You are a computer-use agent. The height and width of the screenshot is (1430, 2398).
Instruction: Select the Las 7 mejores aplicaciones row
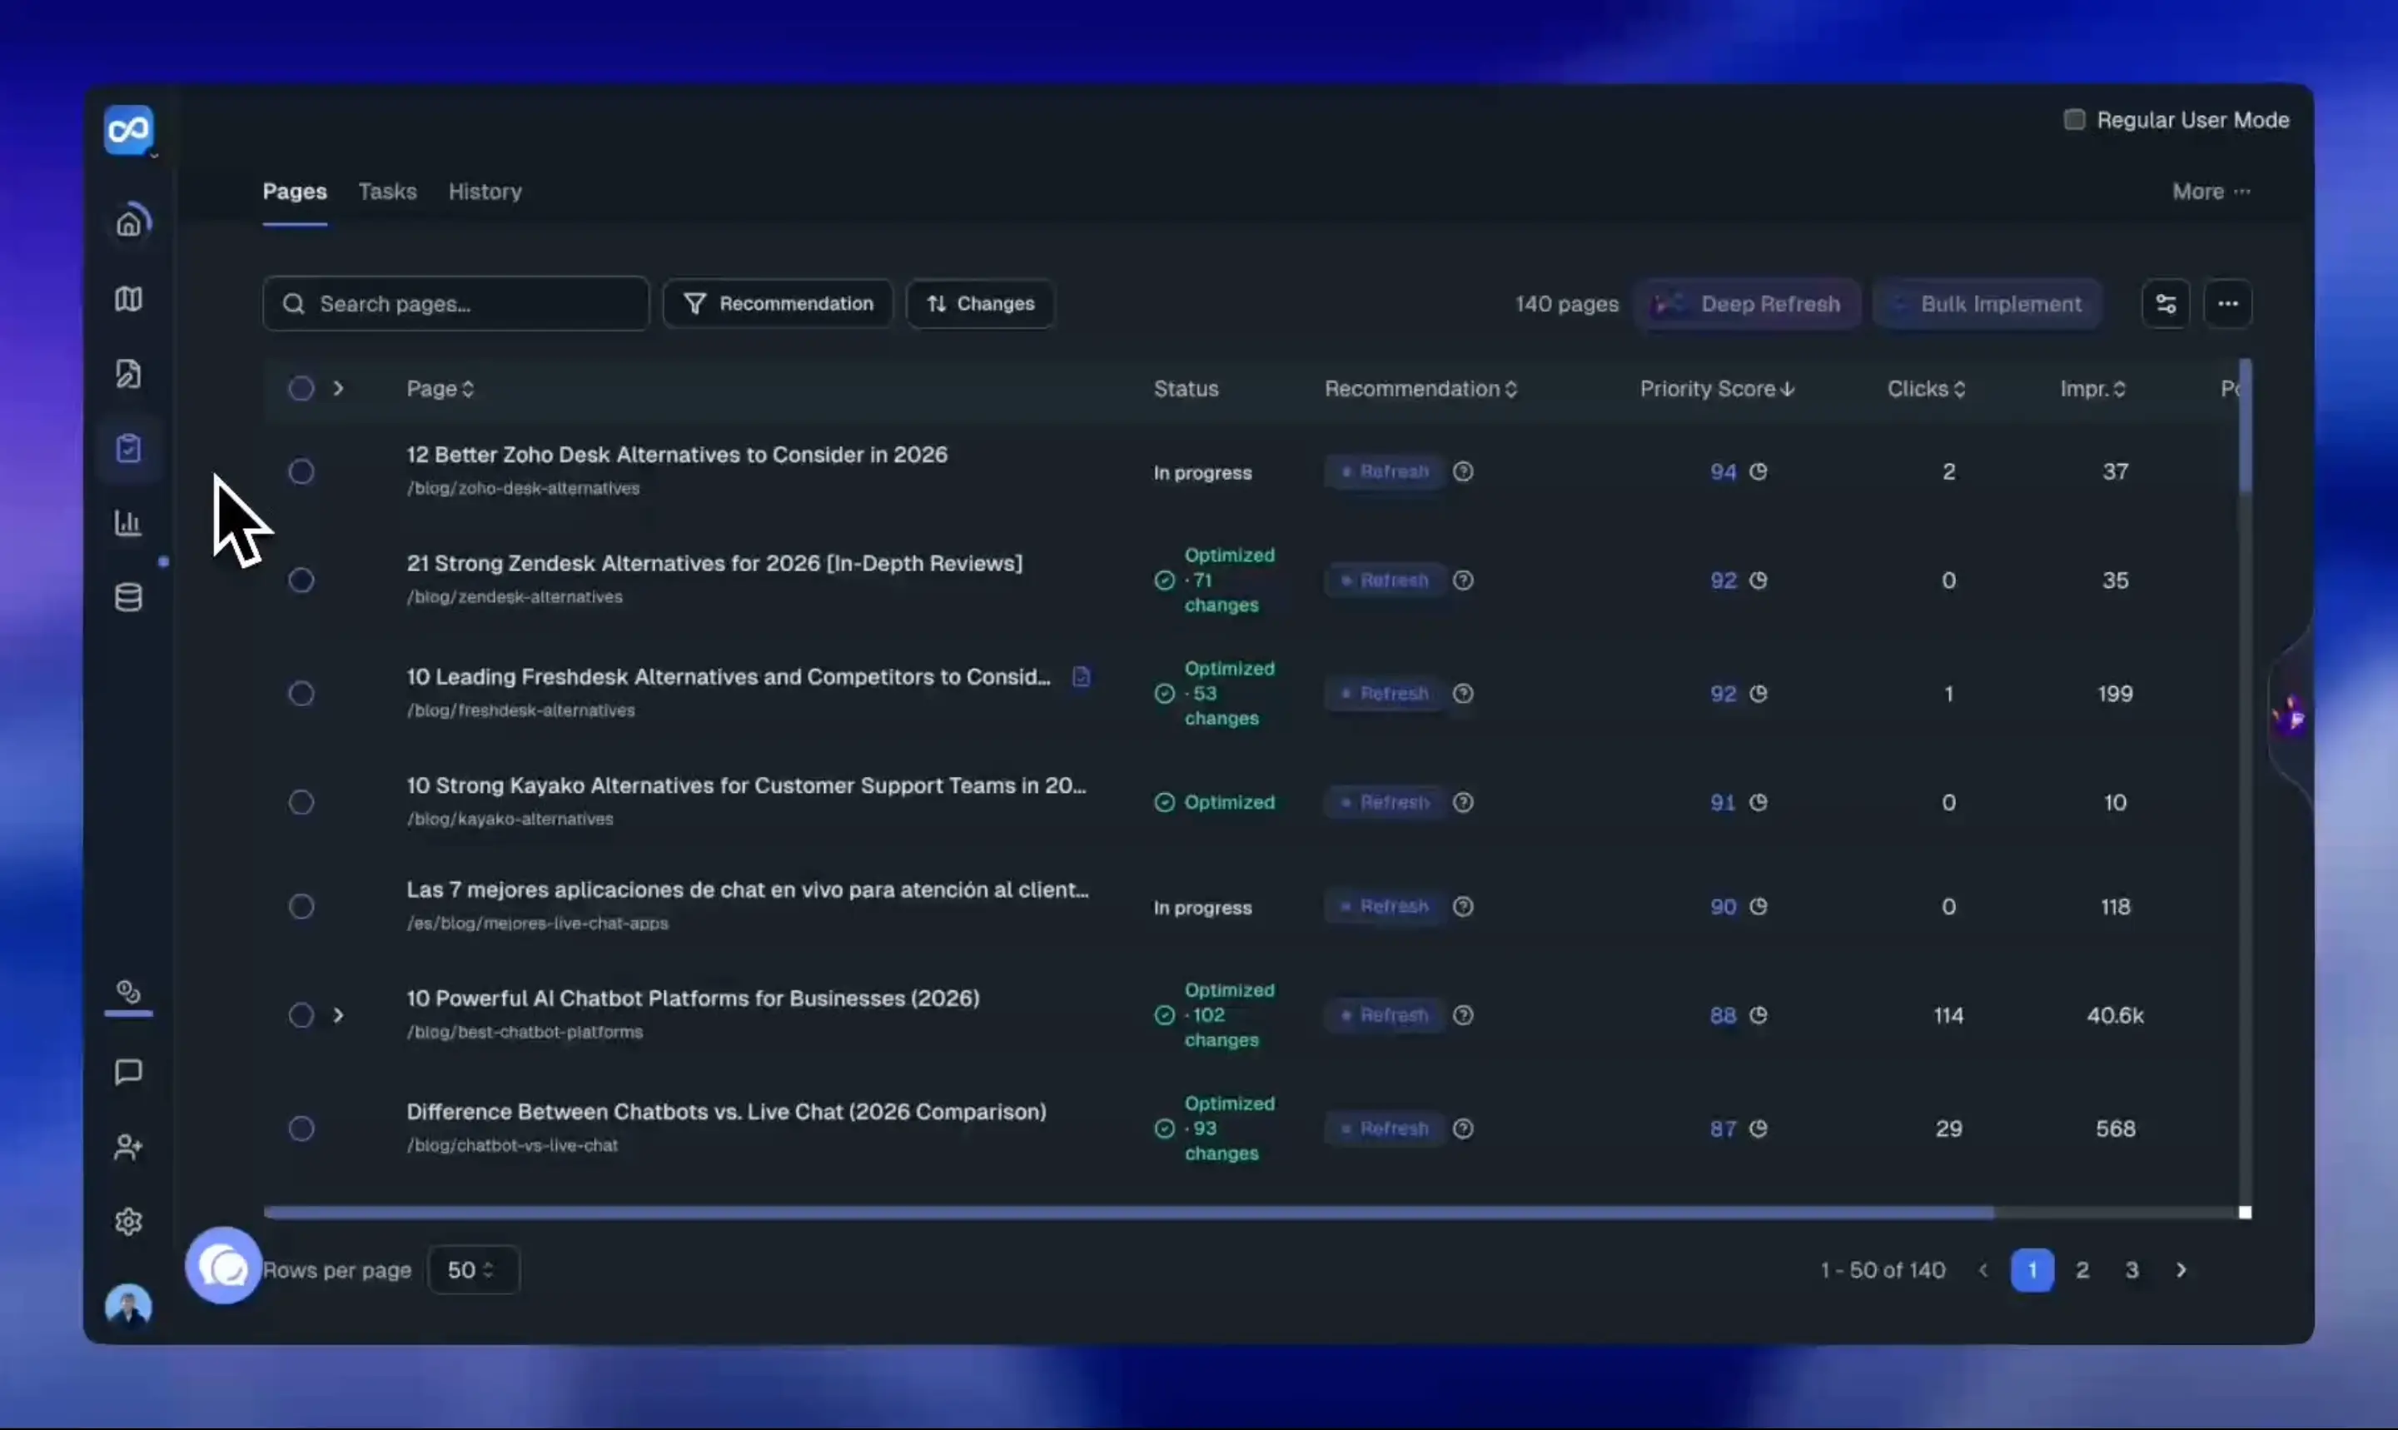301,906
